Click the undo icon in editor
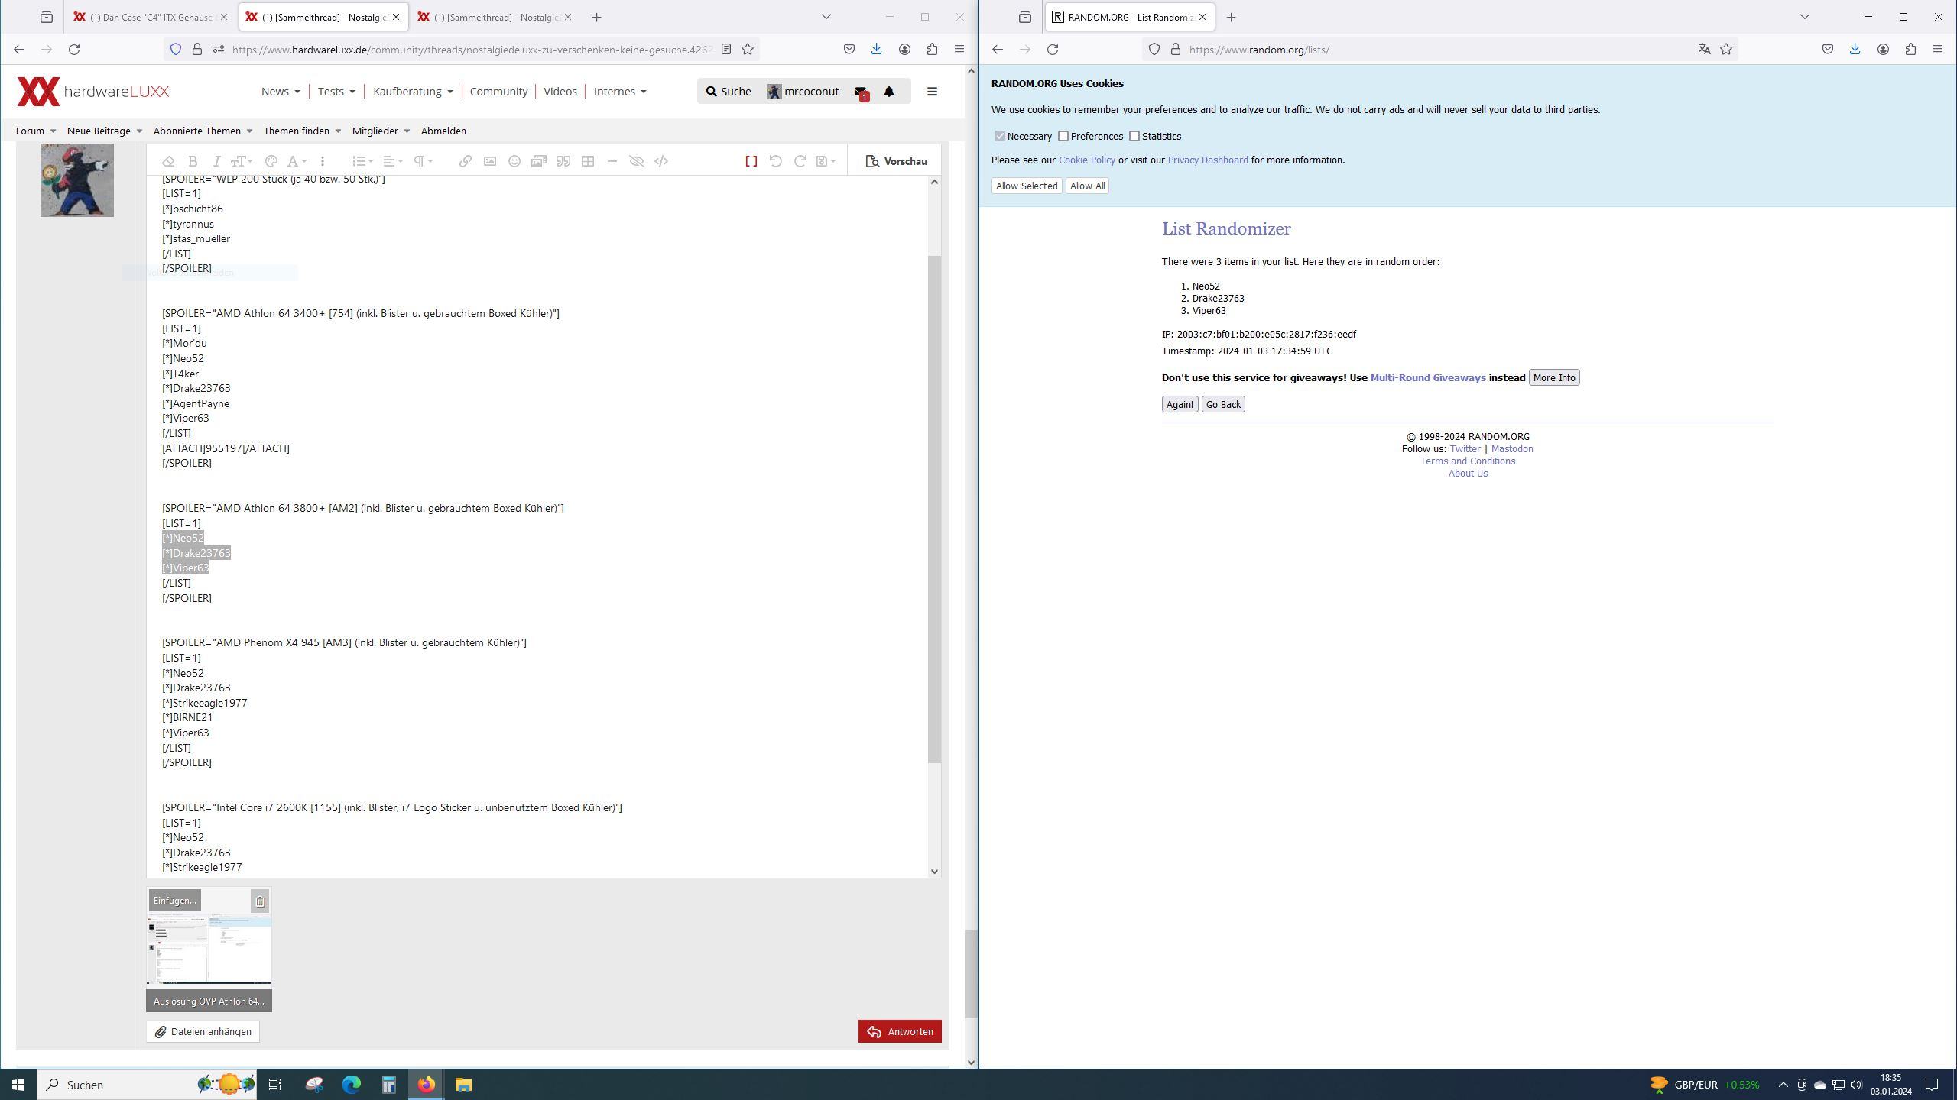Viewport: 1957px width, 1100px height. click(x=775, y=161)
